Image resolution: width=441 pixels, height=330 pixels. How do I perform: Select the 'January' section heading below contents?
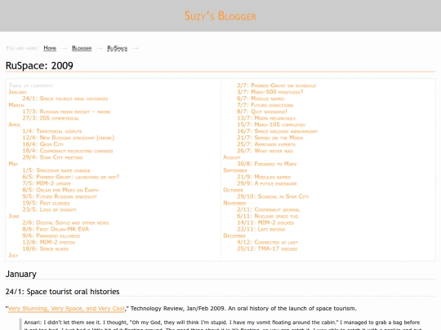pyautogui.click(x=21, y=274)
